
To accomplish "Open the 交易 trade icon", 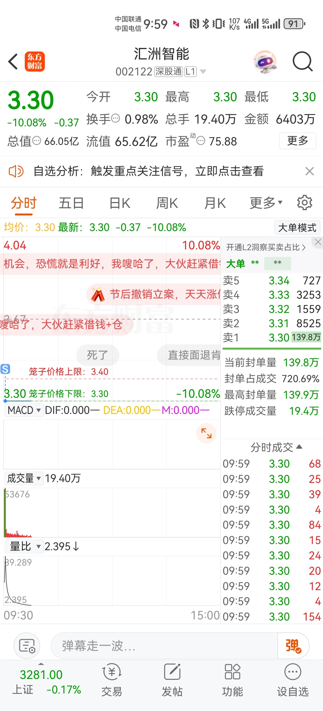I will 112,680.
